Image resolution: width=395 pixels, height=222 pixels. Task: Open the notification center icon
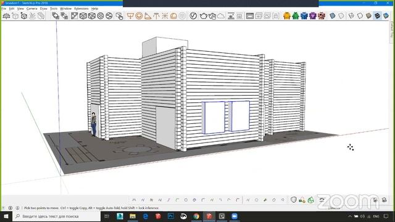(x=386, y=216)
